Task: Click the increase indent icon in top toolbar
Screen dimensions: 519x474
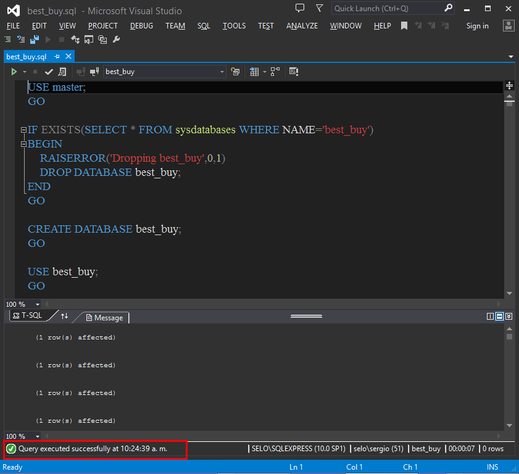Action: click(7, 39)
